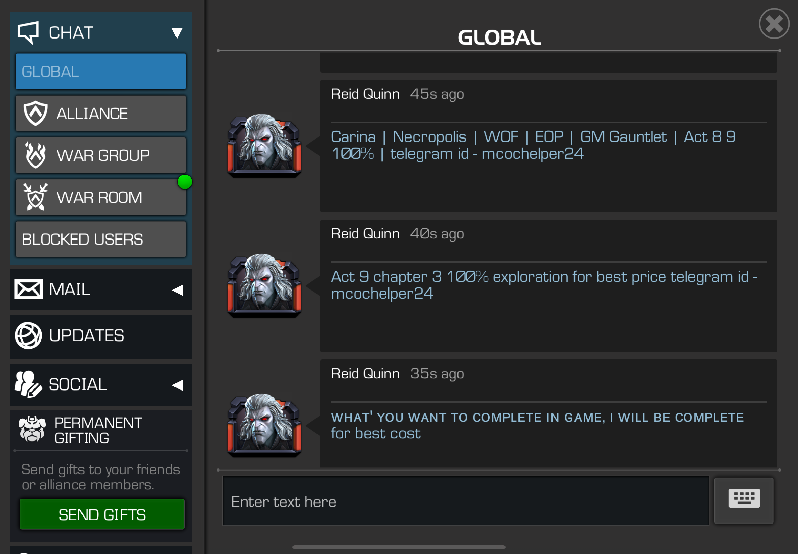Image resolution: width=798 pixels, height=554 pixels.
Task: Open Reid Quinn's avatar on 45s message
Action: (264, 146)
